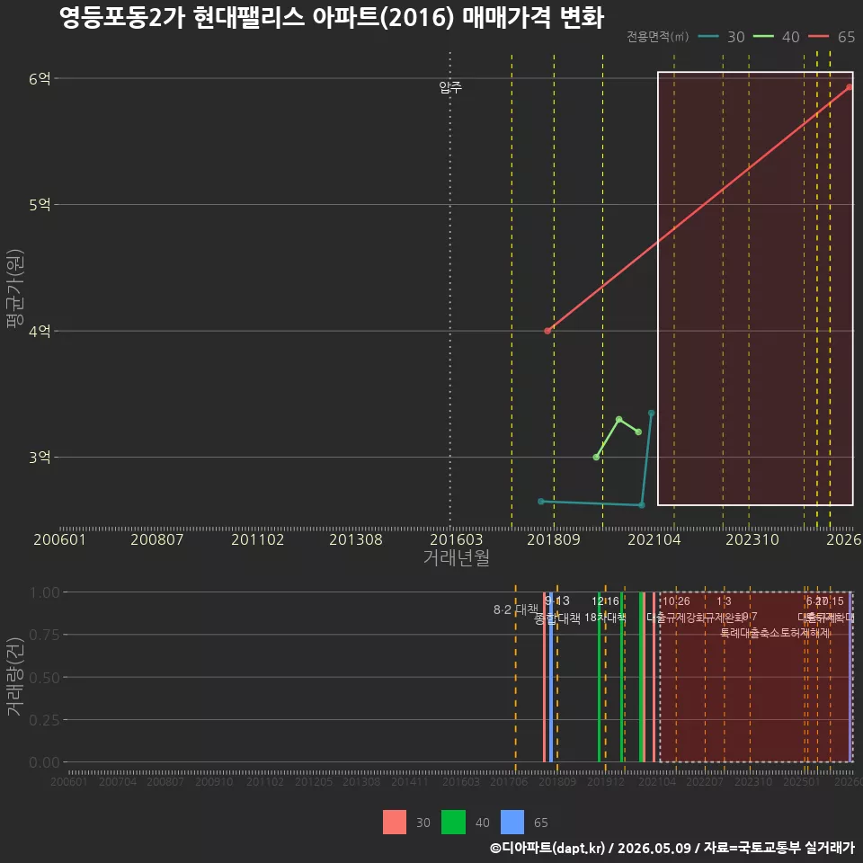Click the '1.00' volume-axis label
The width and height of the screenshot is (863, 863).
[45, 592]
